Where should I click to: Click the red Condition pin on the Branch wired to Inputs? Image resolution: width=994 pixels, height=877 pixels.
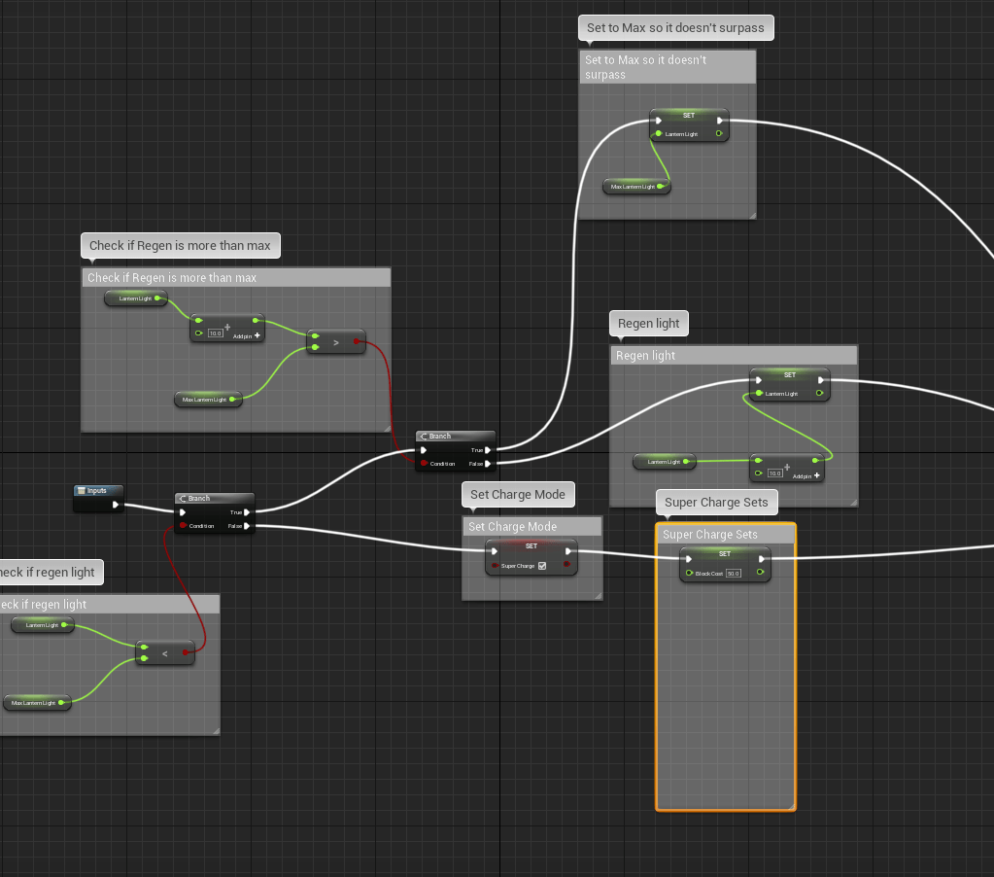click(x=182, y=526)
